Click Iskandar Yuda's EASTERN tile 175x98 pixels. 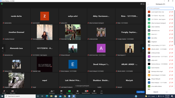45,64
